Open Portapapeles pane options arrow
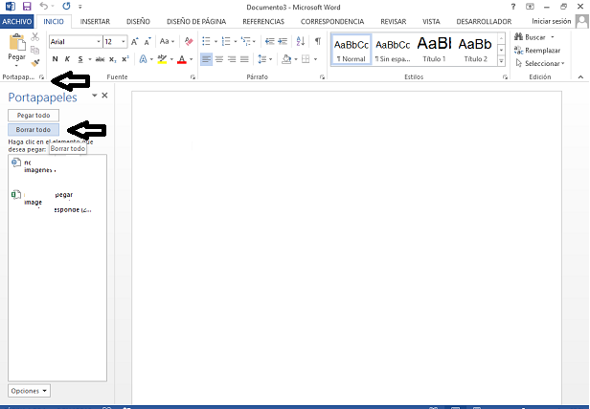590x409 pixels. tap(95, 96)
